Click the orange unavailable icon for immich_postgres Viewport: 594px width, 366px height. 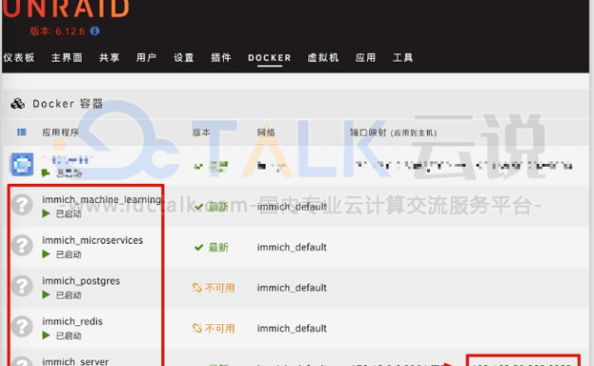tap(197, 287)
